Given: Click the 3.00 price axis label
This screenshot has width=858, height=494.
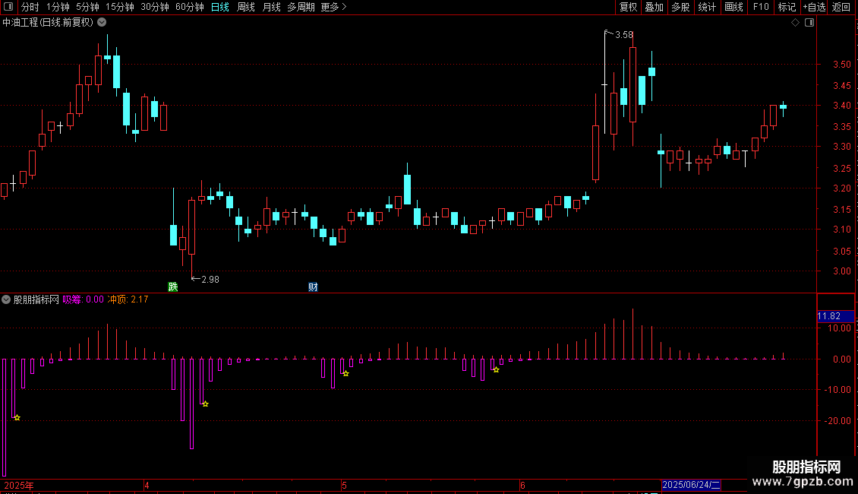Looking at the screenshot, I should [x=841, y=271].
